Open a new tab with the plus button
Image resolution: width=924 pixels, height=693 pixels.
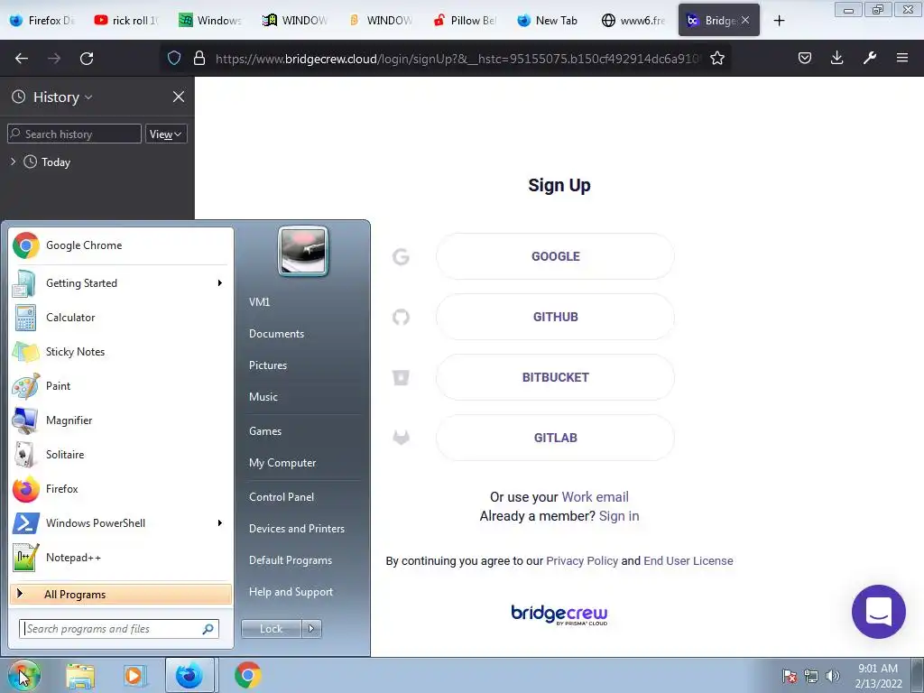click(779, 21)
